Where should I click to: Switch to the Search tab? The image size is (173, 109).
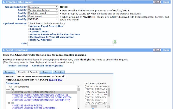(46, 72)
